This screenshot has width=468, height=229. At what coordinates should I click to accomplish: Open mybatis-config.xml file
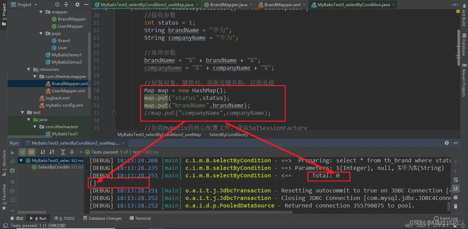click(61, 105)
